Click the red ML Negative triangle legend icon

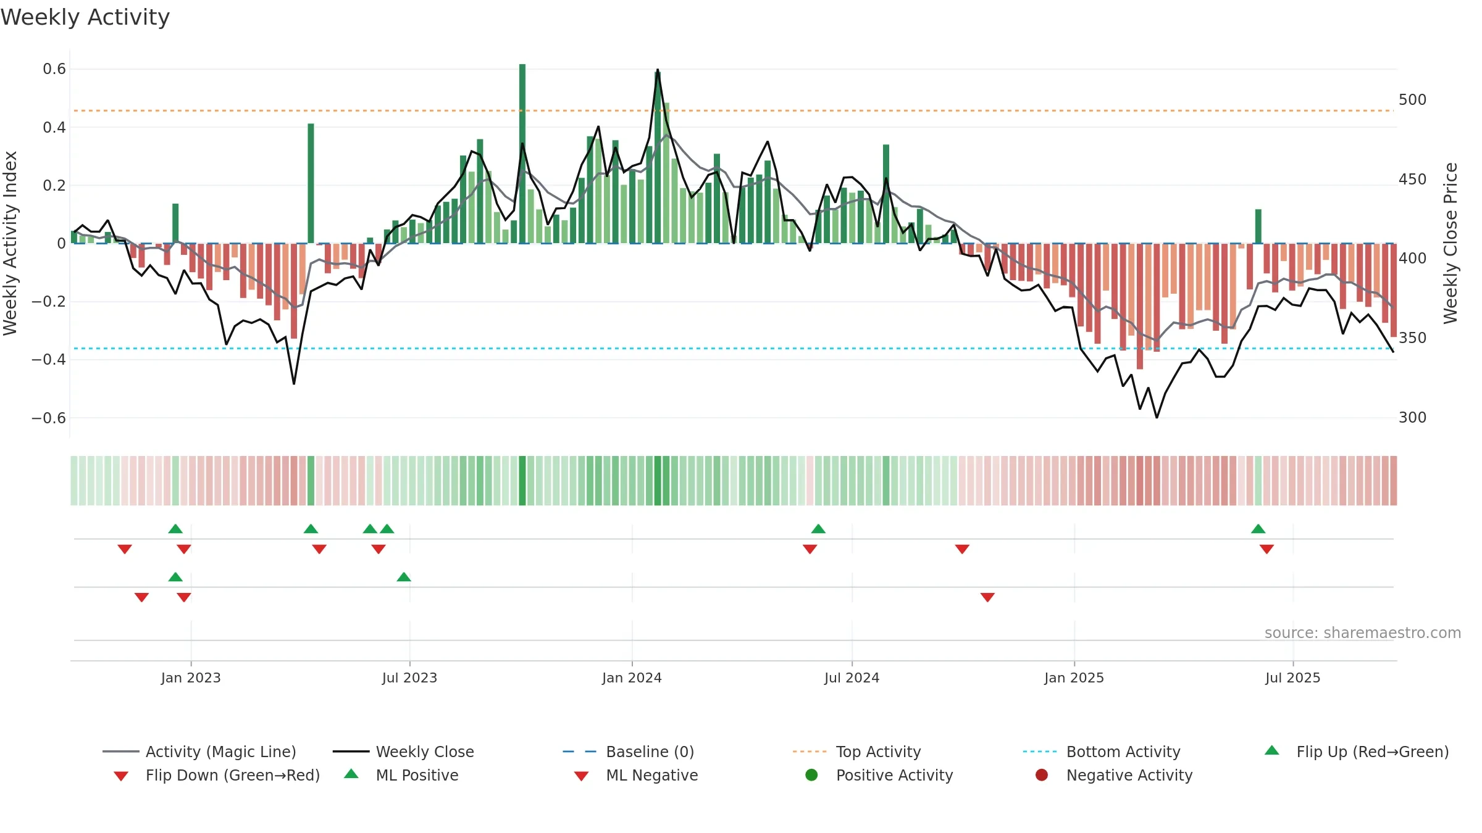coord(581,776)
